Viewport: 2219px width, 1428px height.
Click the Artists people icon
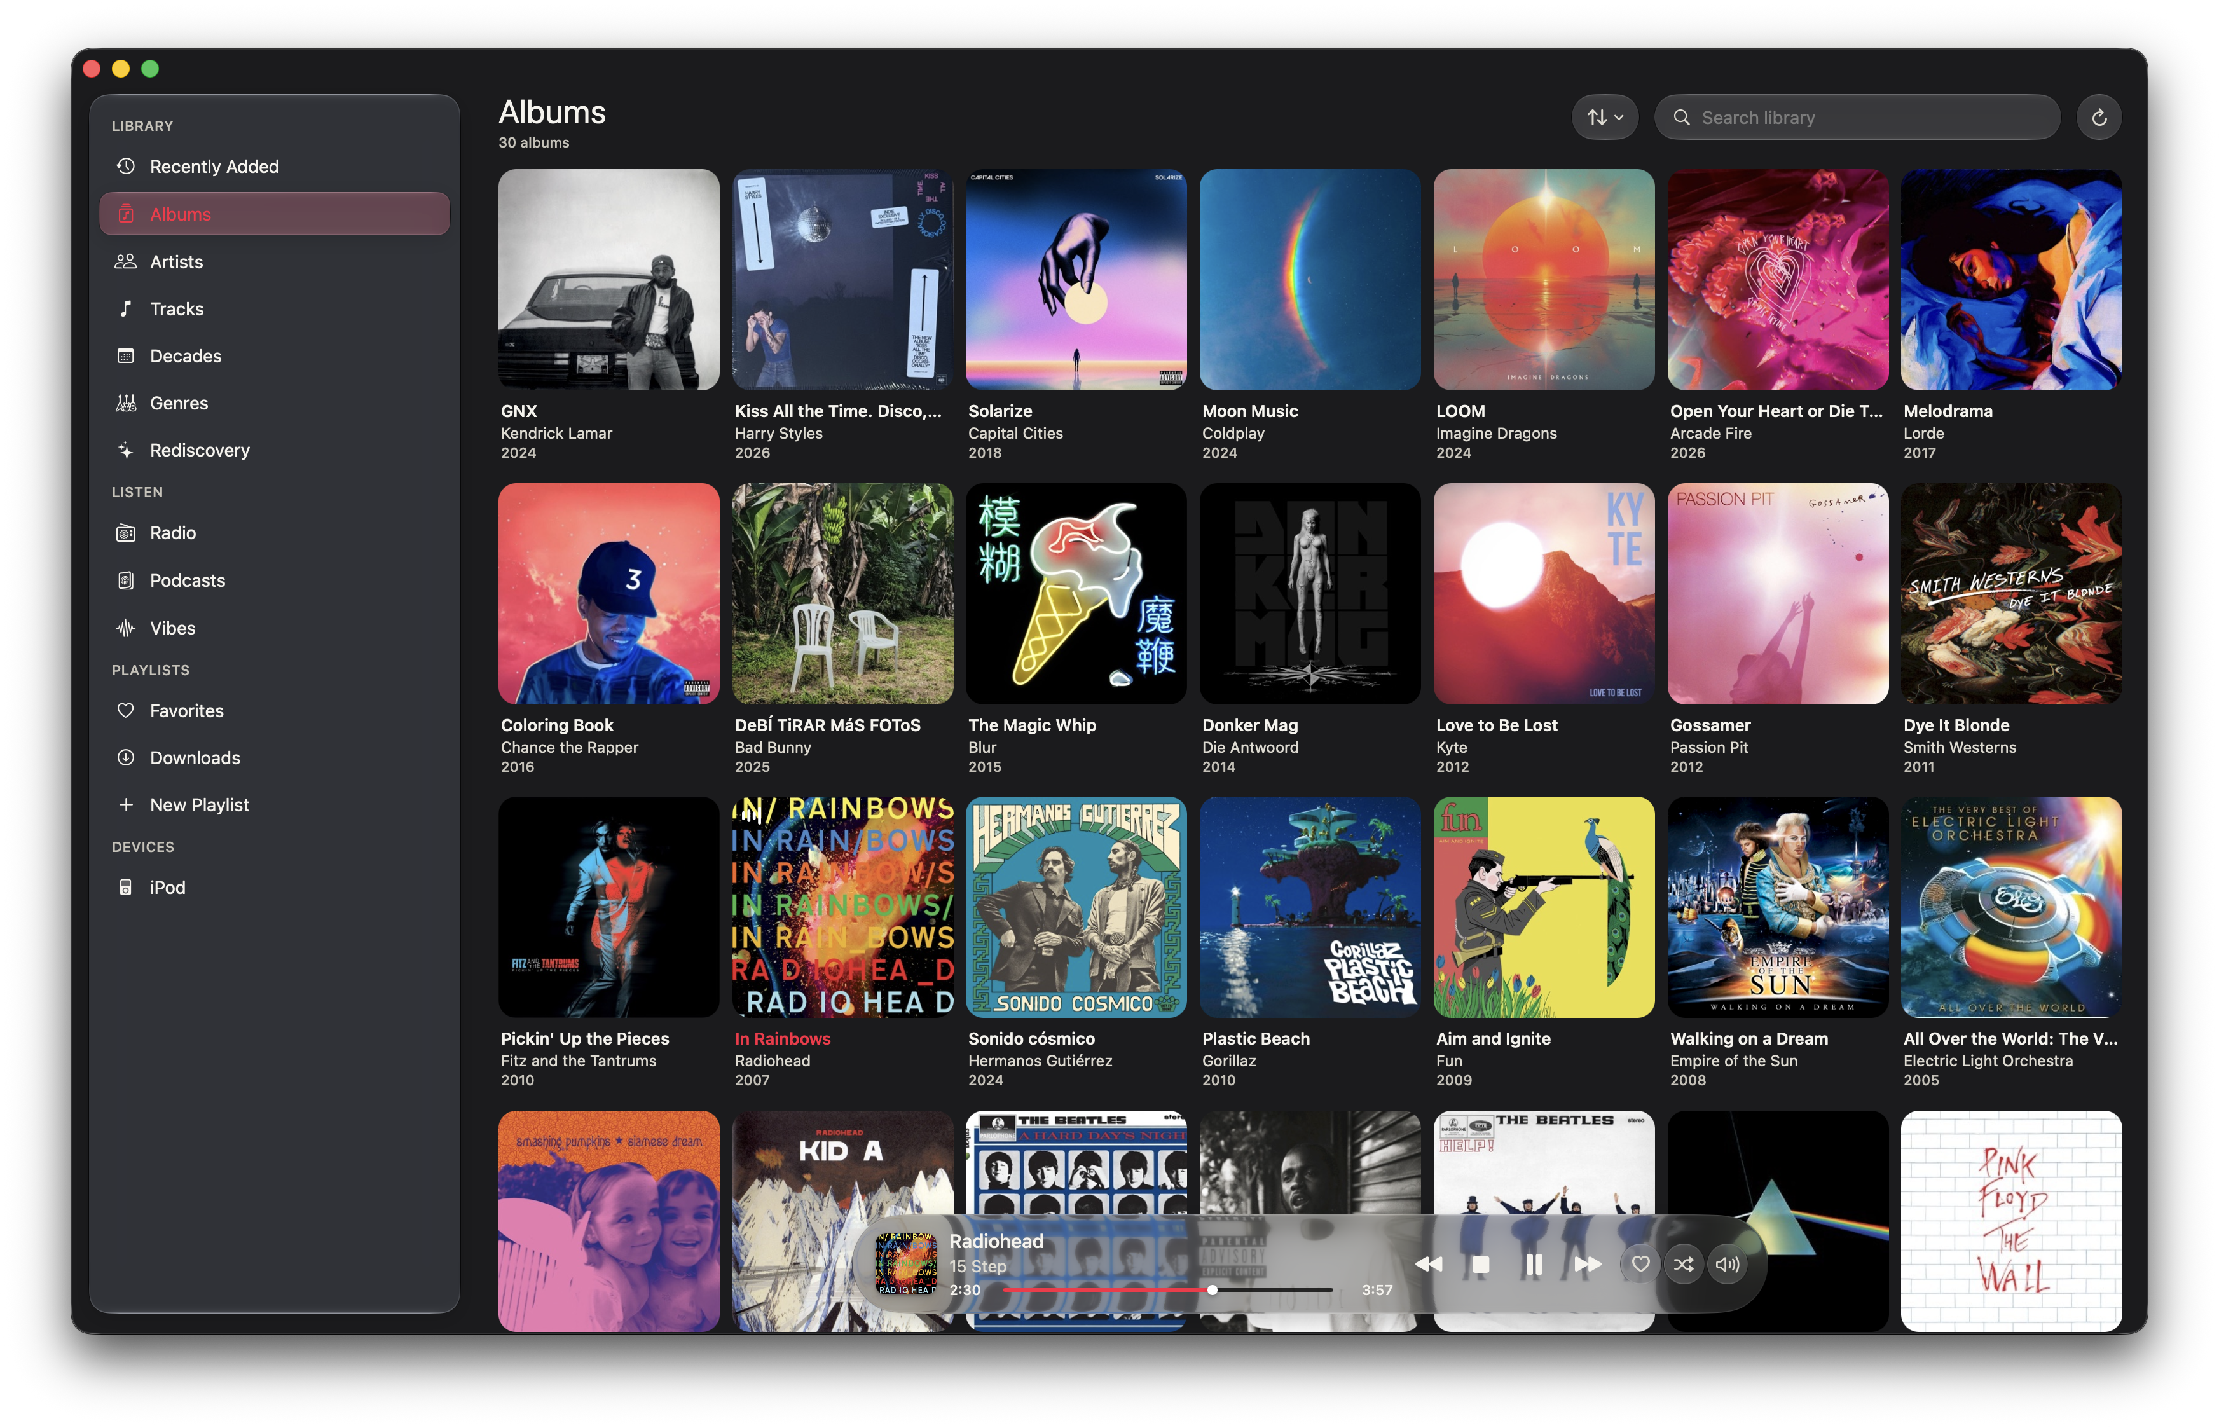tap(125, 261)
